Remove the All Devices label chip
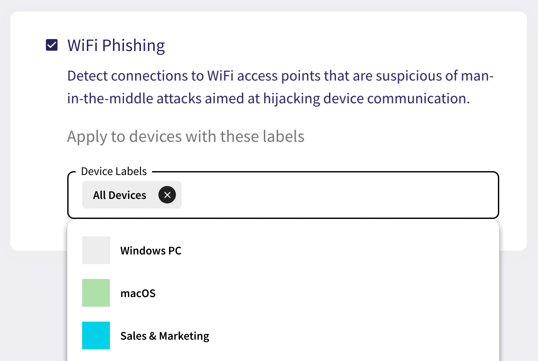 coord(167,195)
